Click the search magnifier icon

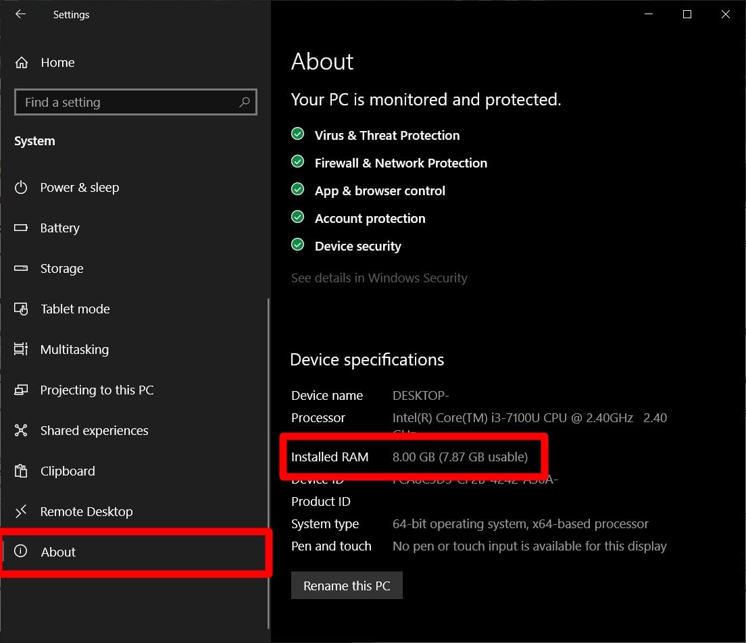click(245, 102)
